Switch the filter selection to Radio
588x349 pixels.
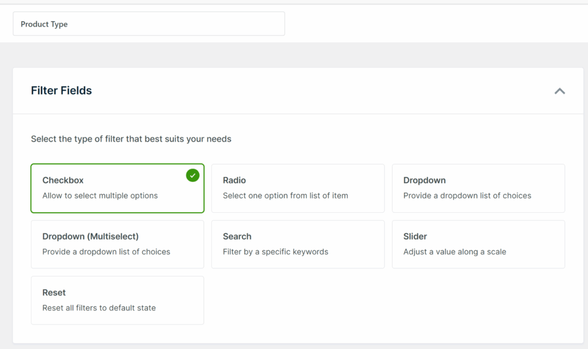tap(297, 188)
